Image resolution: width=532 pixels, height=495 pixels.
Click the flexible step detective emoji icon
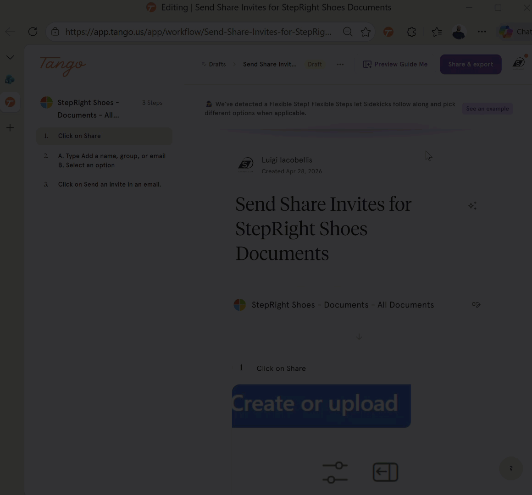209,104
